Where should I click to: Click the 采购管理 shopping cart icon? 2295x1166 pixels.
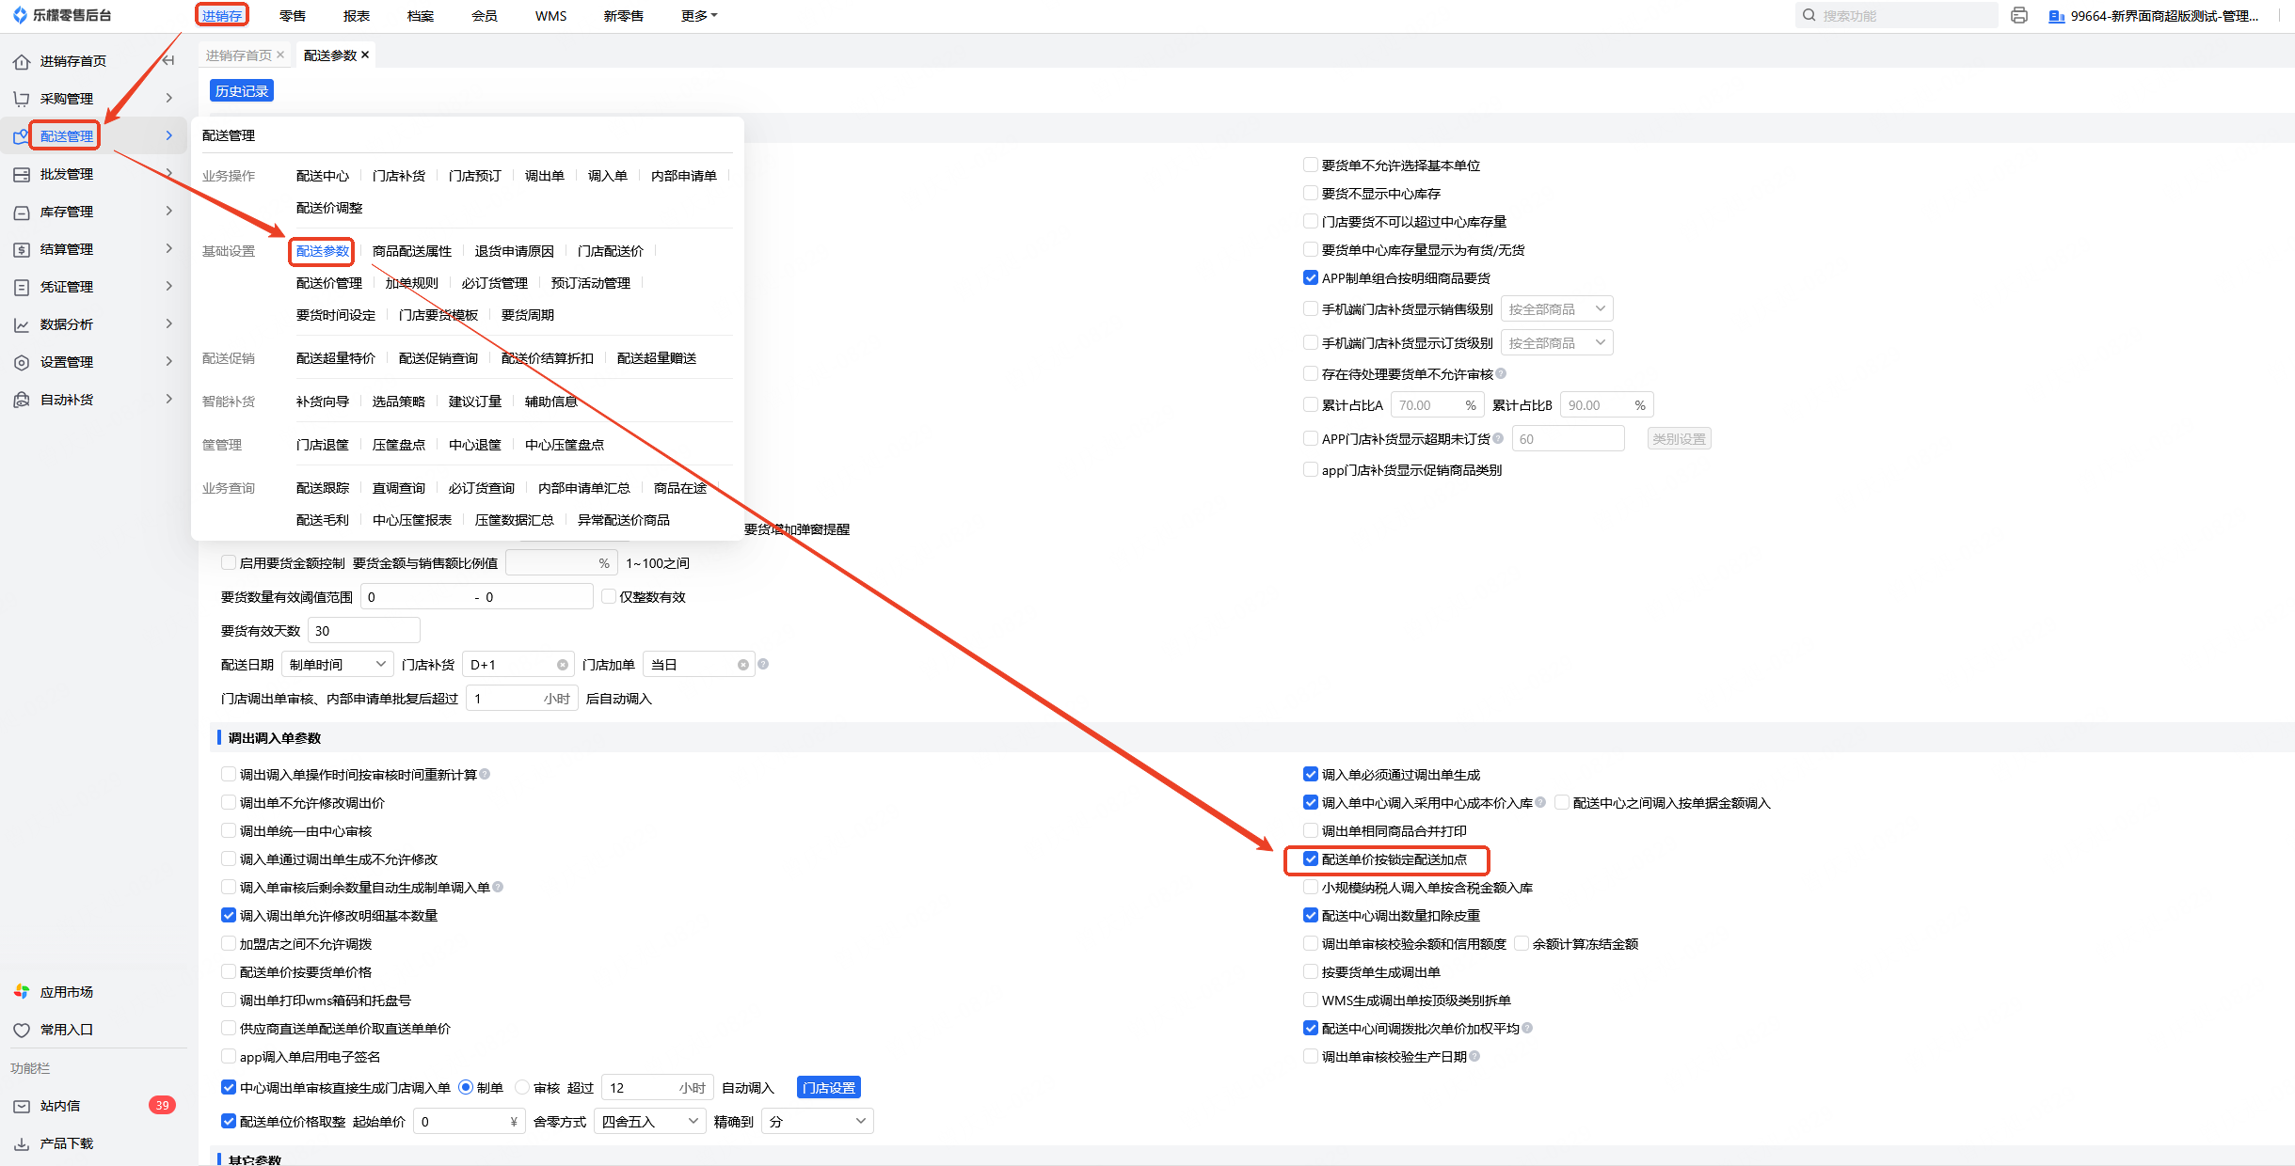(x=22, y=99)
